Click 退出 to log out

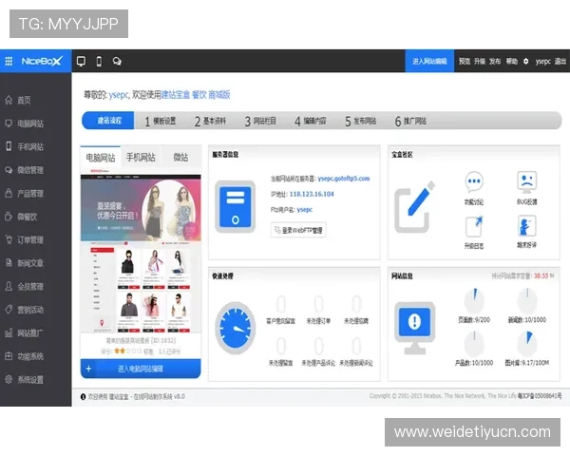click(560, 61)
